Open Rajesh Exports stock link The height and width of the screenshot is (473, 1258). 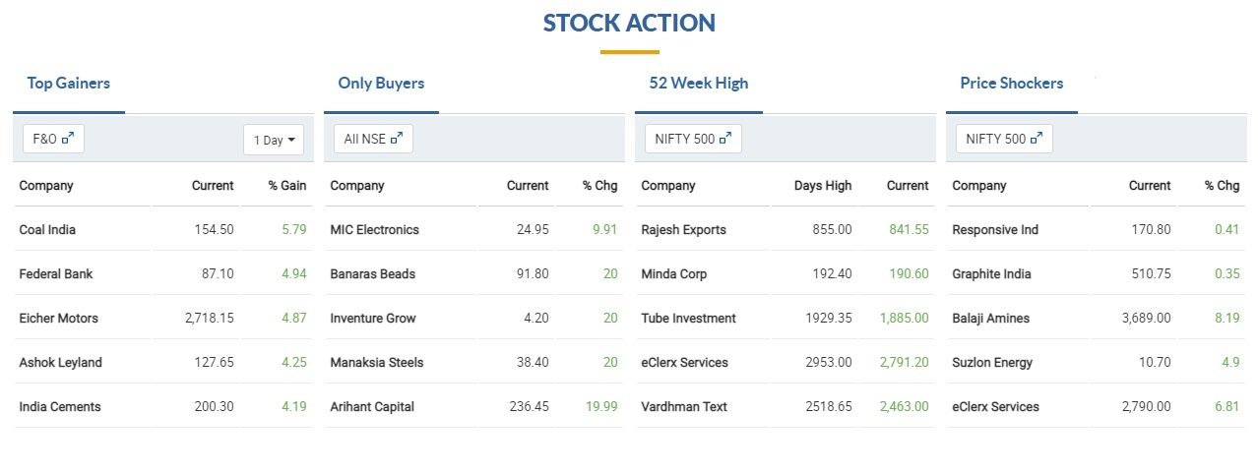pyautogui.click(x=683, y=230)
